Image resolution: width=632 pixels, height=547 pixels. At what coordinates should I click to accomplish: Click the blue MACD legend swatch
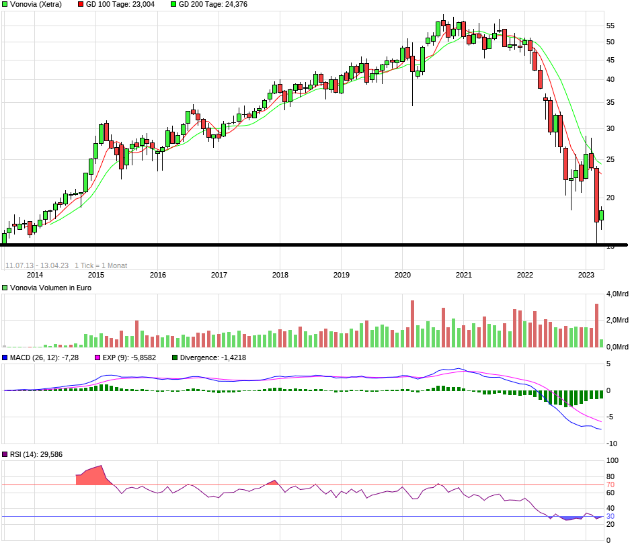click(x=5, y=357)
